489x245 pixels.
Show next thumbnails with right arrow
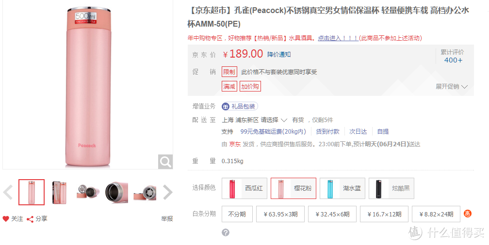pyautogui.click(x=167, y=192)
